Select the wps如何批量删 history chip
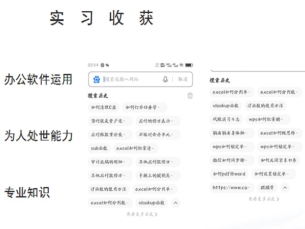The image size is (305, 229). [x=268, y=120]
